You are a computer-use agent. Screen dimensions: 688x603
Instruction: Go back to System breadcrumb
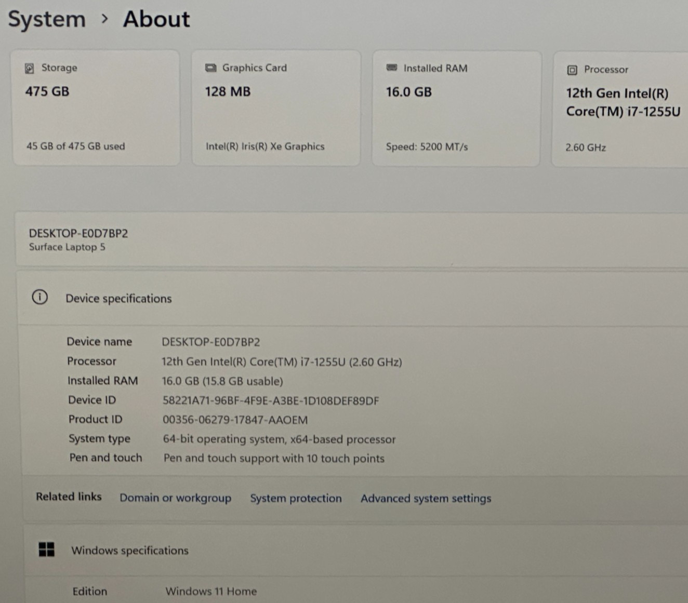[x=47, y=20]
